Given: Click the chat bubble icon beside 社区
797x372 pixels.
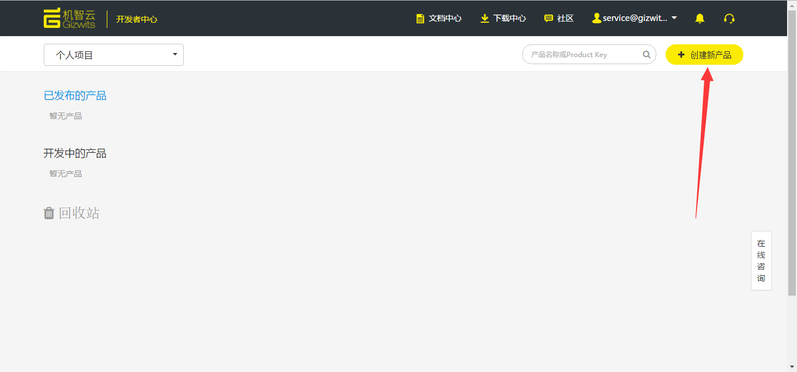Looking at the screenshot, I should tap(549, 18).
